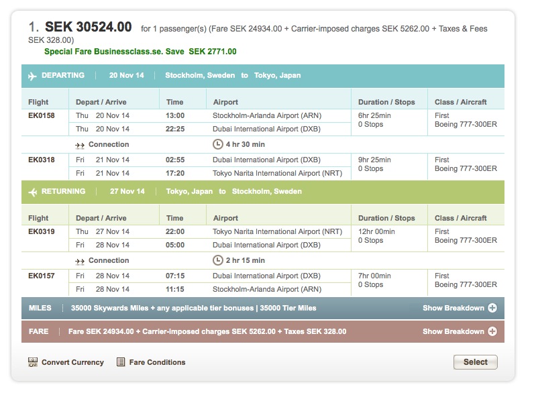Select flight number EK0157
This screenshot has height=393, width=534.
coord(42,276)
